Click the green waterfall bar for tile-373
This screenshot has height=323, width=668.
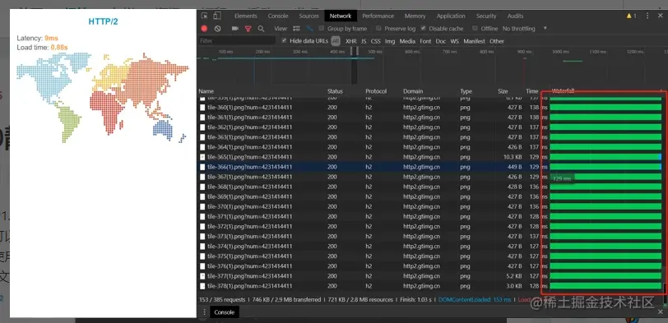point(605,237)
